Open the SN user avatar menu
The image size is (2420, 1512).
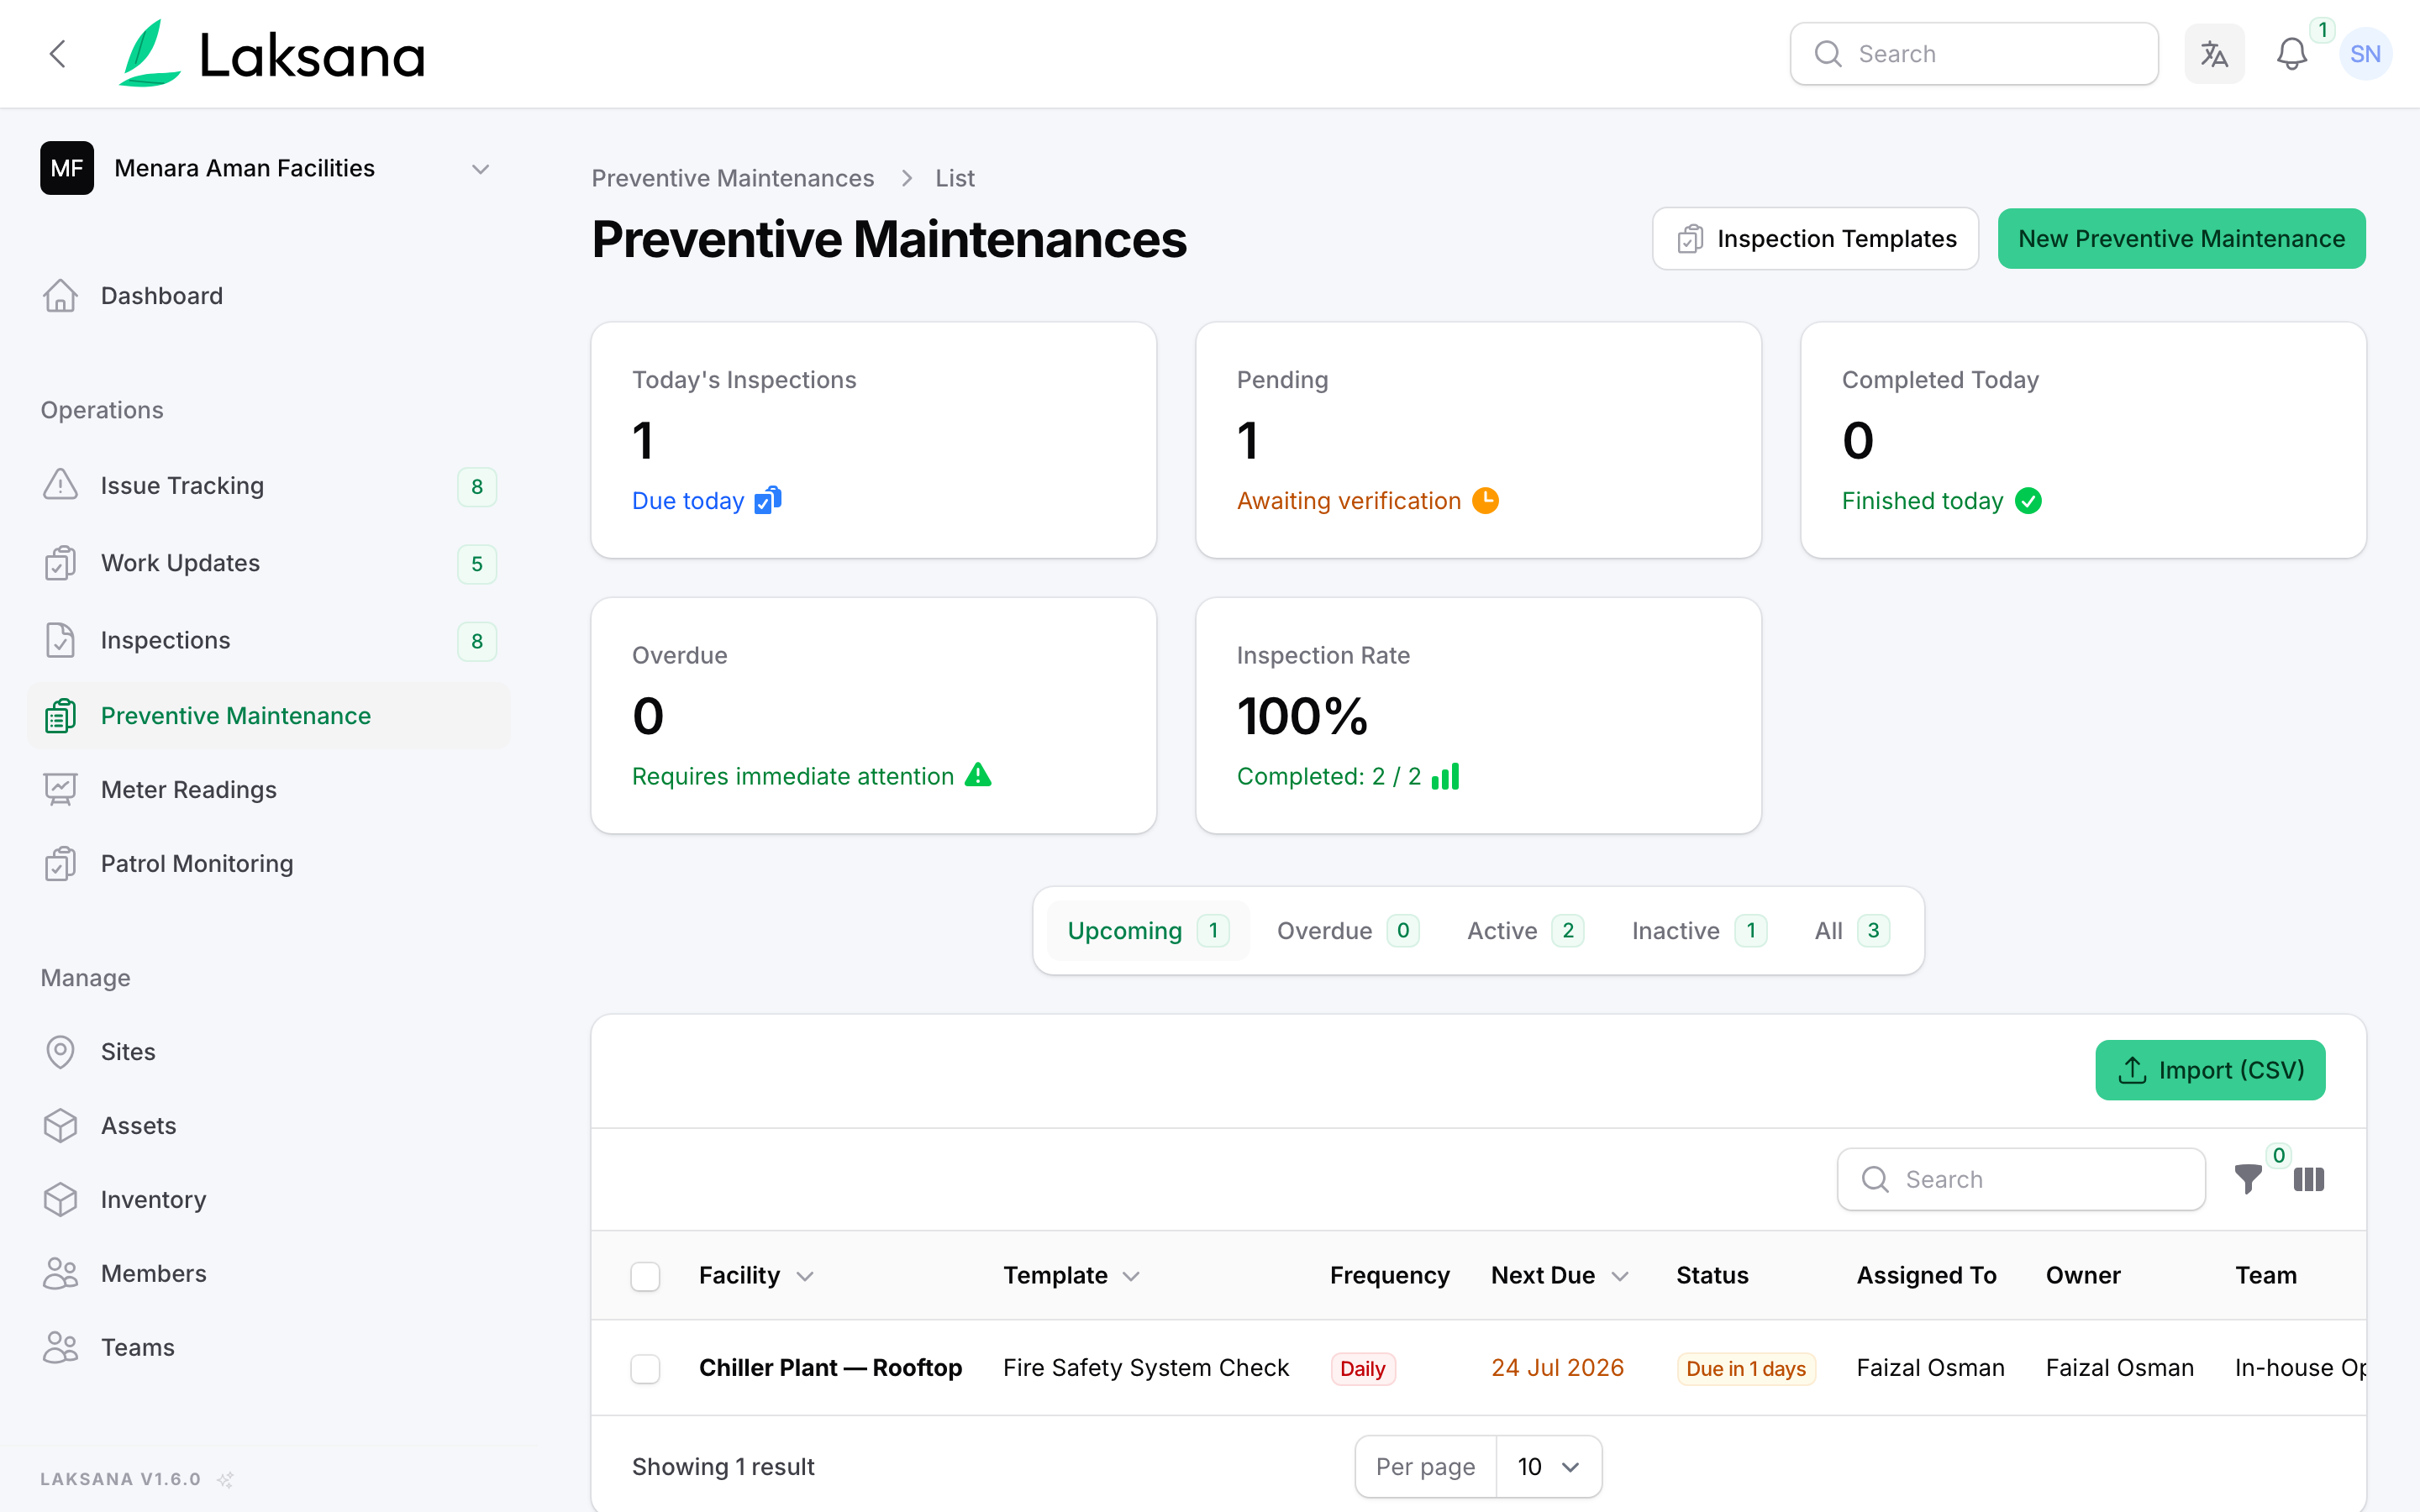click(x=2365, y=54)
